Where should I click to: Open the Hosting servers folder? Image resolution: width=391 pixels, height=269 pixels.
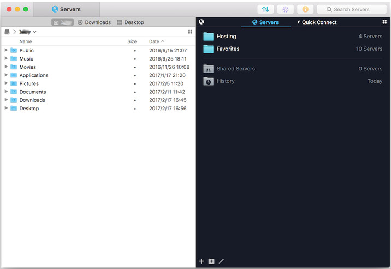point(226,37)
